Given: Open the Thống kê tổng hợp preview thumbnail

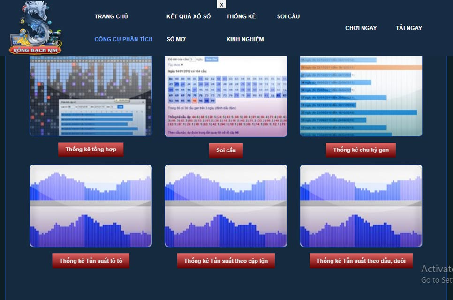Looking at the screenshot, I should [91, 96].
